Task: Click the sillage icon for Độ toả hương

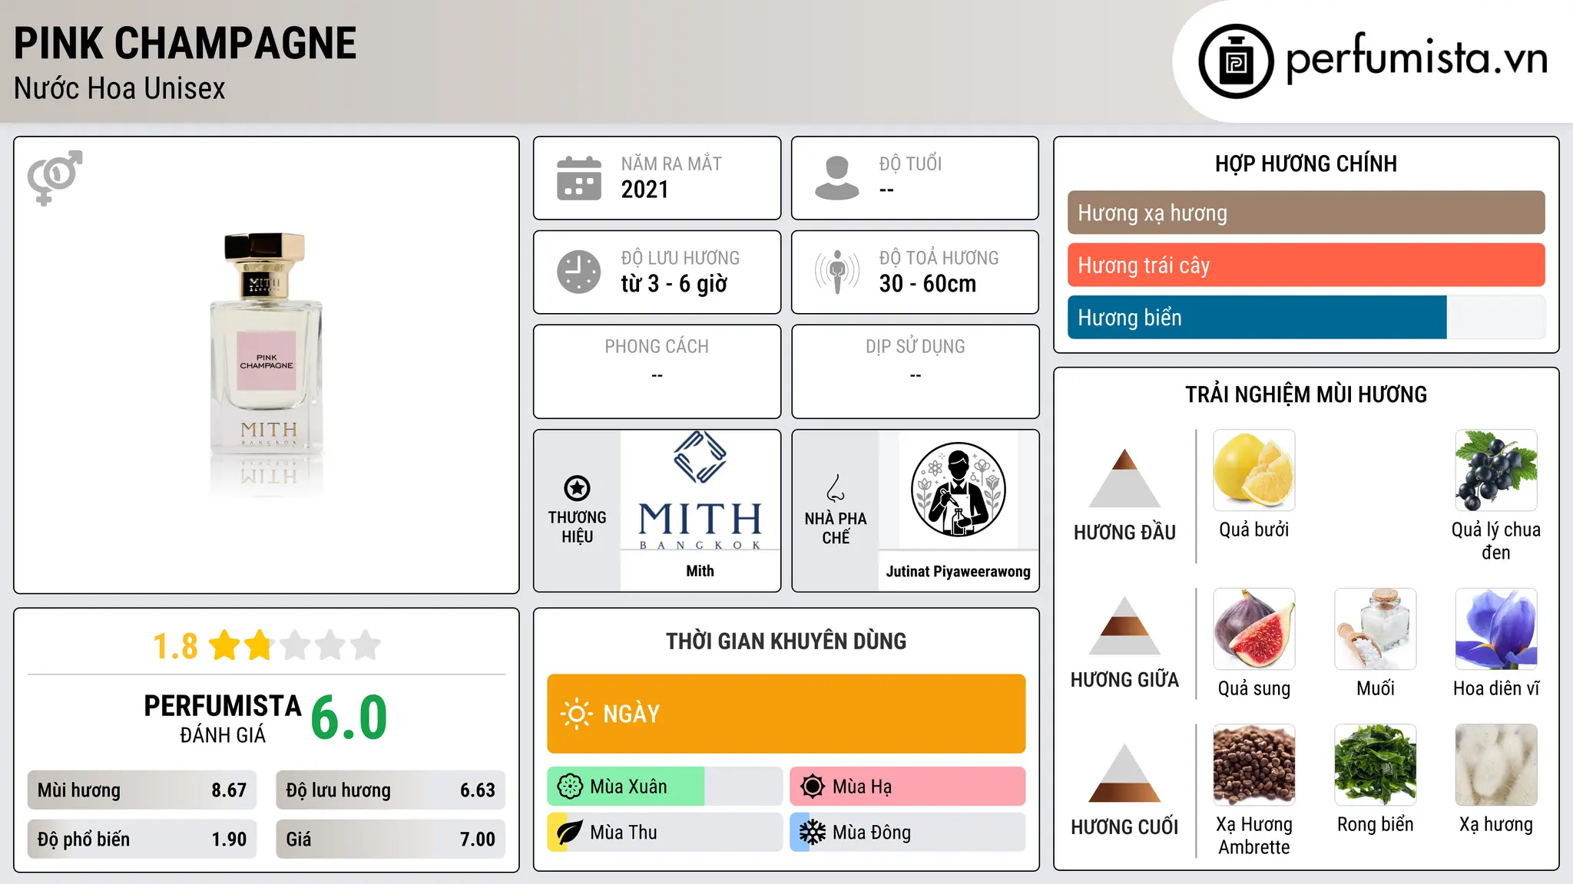Action: click(837, 272)
